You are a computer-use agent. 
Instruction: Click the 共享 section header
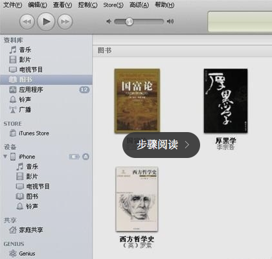(x=10, y=220)
